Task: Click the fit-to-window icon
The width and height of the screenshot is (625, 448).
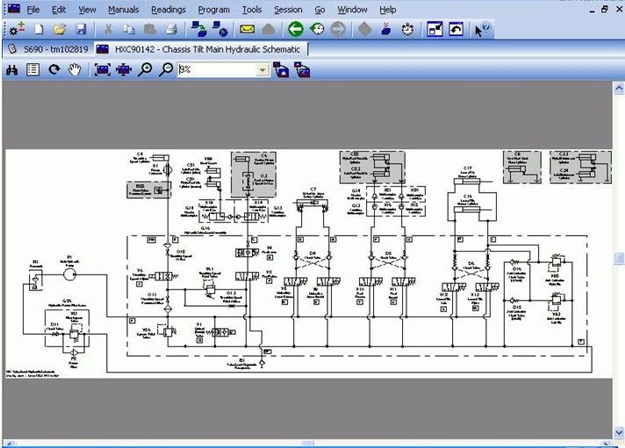Action: tap(103, 69)
